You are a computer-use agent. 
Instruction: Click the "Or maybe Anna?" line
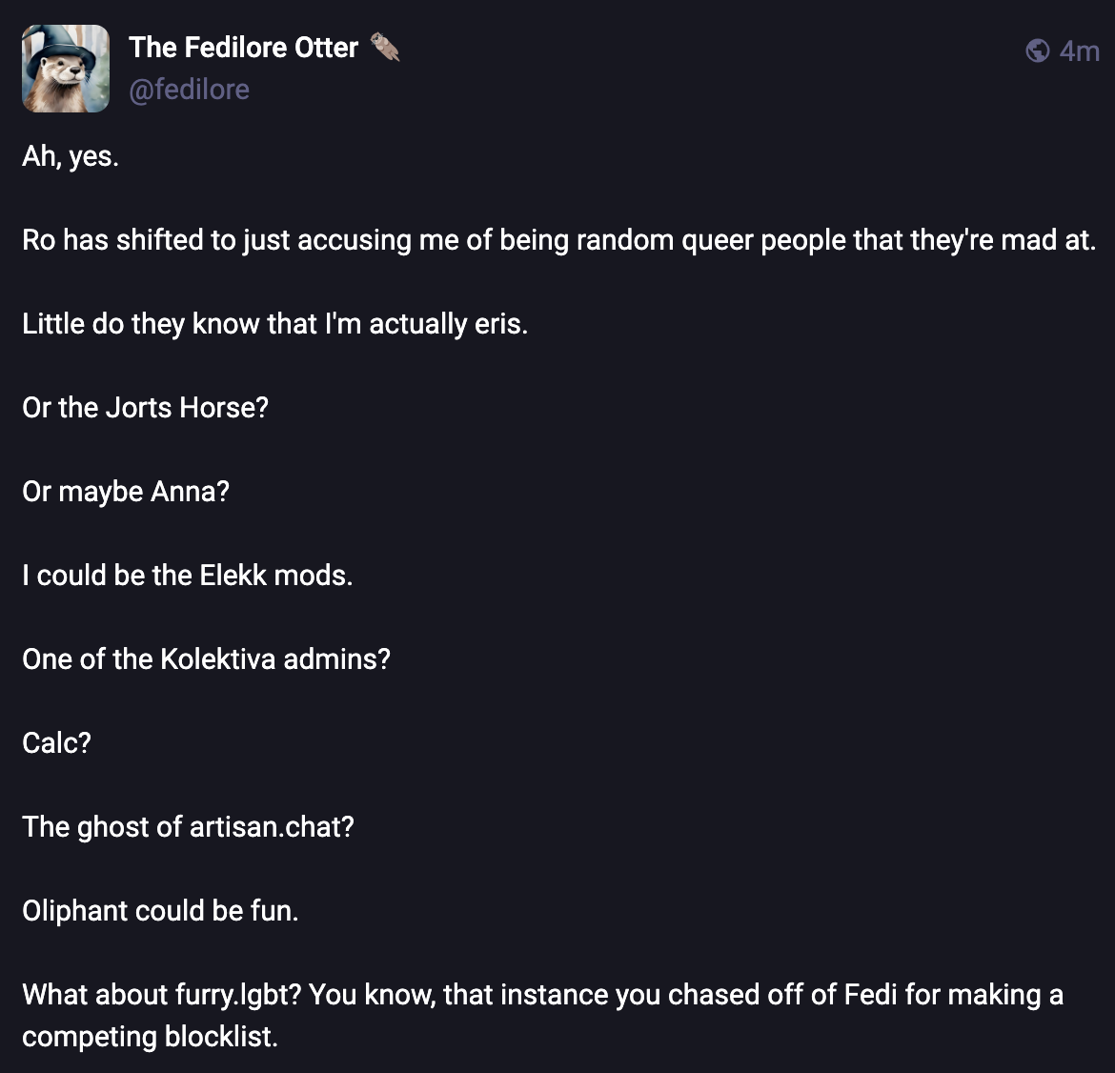[x=126, y=492]
